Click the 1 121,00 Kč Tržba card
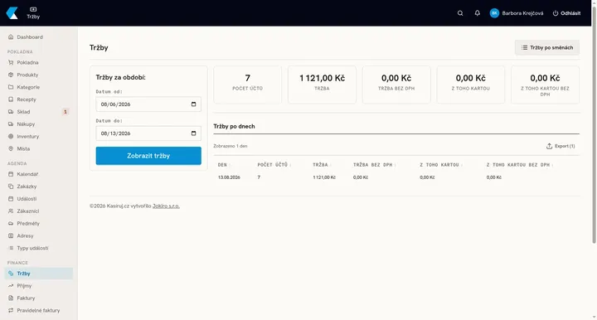 click(x=322, y=85)
